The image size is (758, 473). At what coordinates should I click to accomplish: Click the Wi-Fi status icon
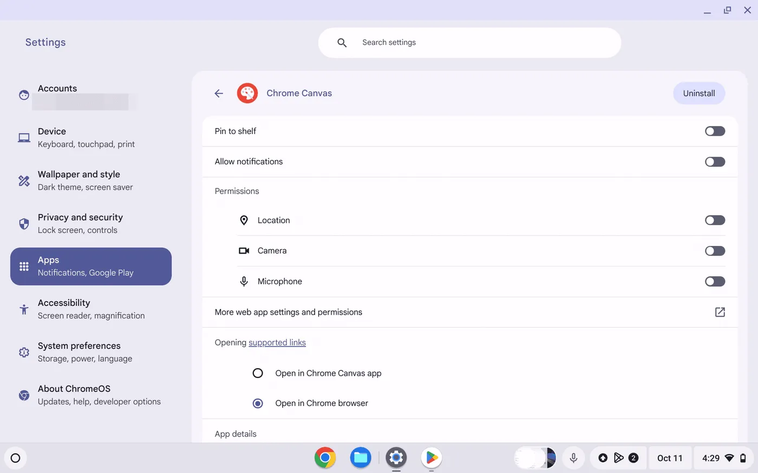(x=729, y=458)
